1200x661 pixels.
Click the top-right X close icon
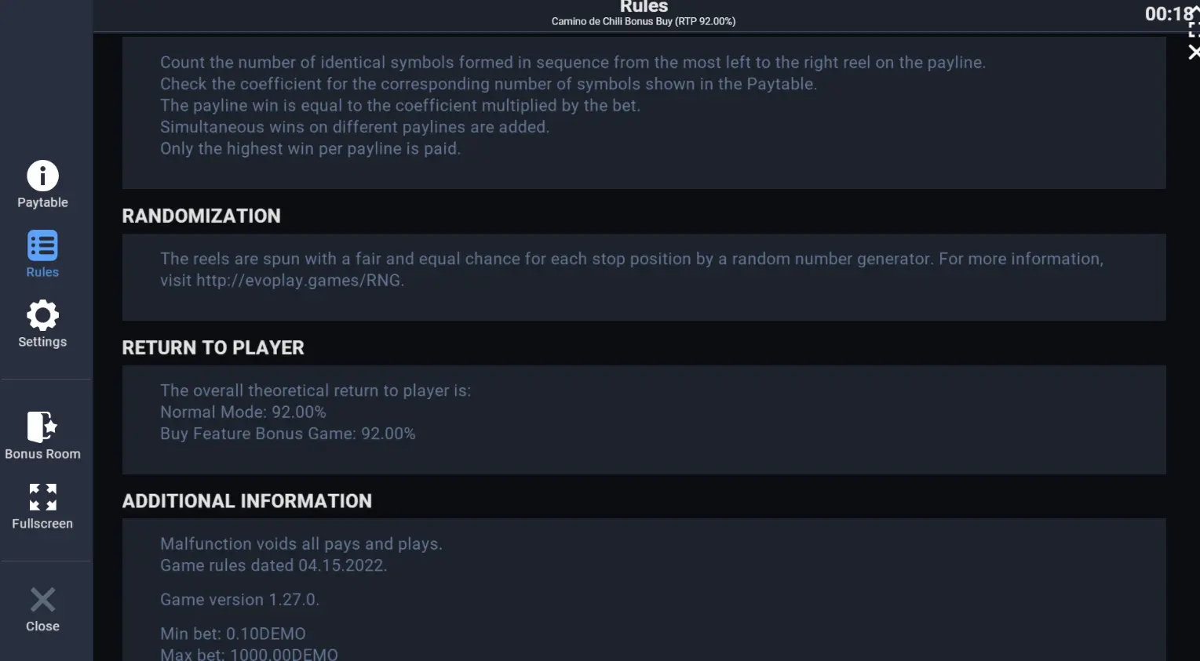coord(1194,52)
